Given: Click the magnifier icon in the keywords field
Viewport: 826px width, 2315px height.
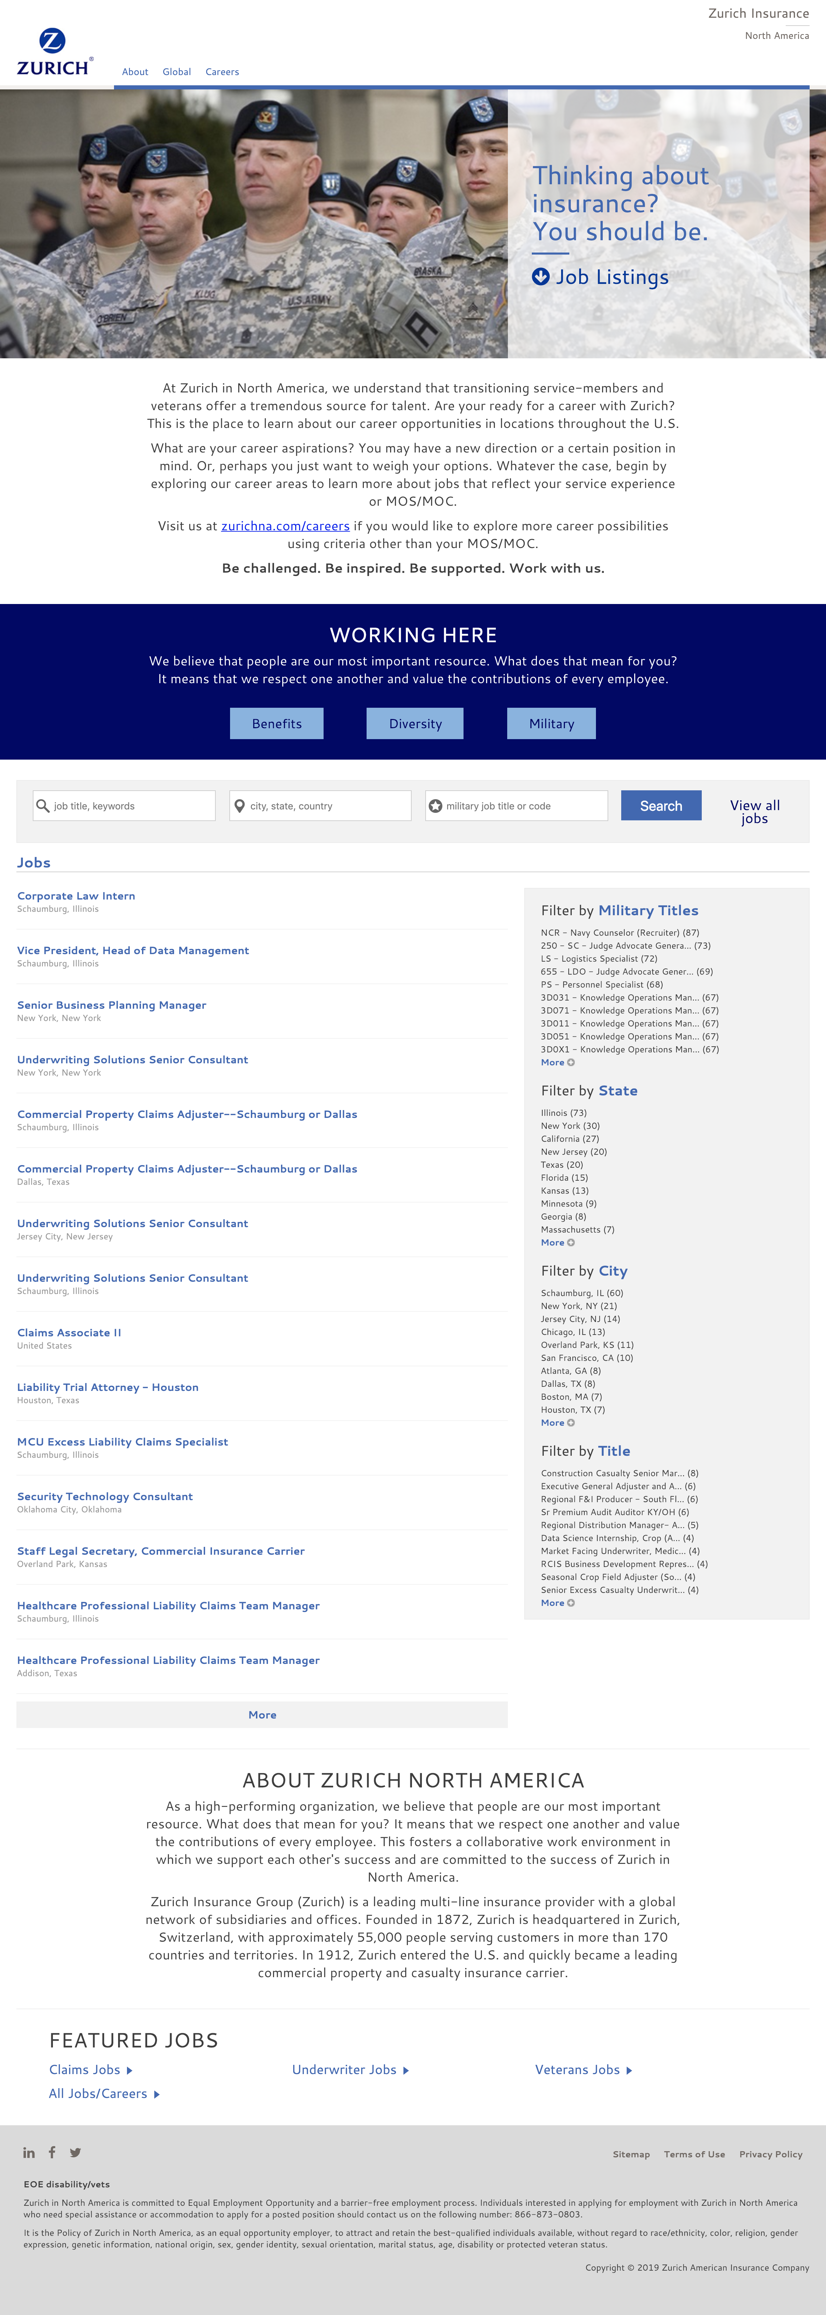Looking at the screenshot, I should click(x=42, y=806).
